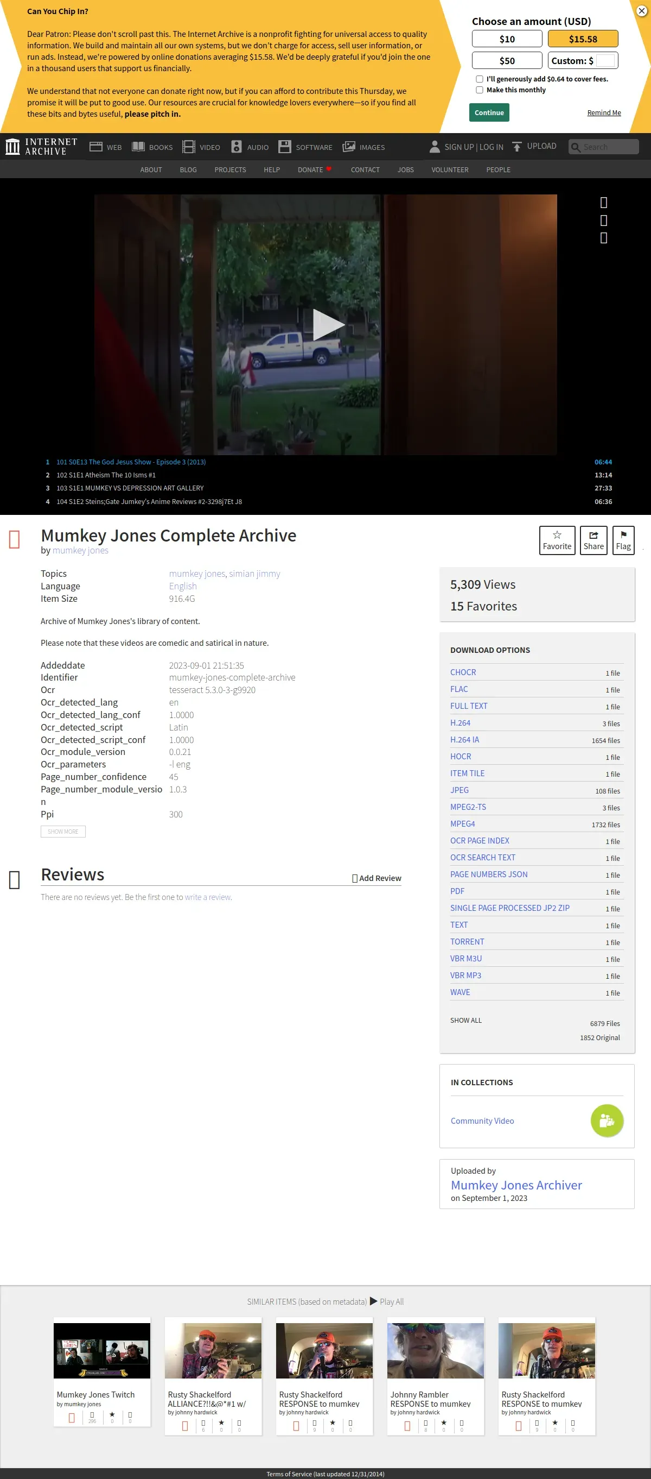
Task: Click the star icon under Mumkey Jones Twitch
Action: coord(112,1415)
